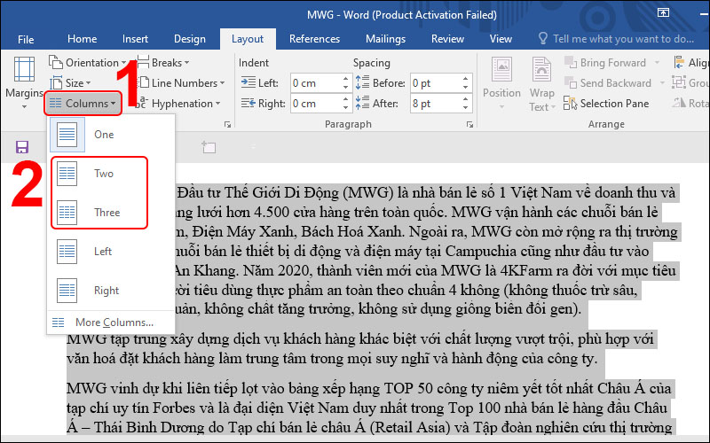Image resolution: width=710 pixels, height=443 pixels.
Task: Click the Group objects button
Action: tap(690, 83)
